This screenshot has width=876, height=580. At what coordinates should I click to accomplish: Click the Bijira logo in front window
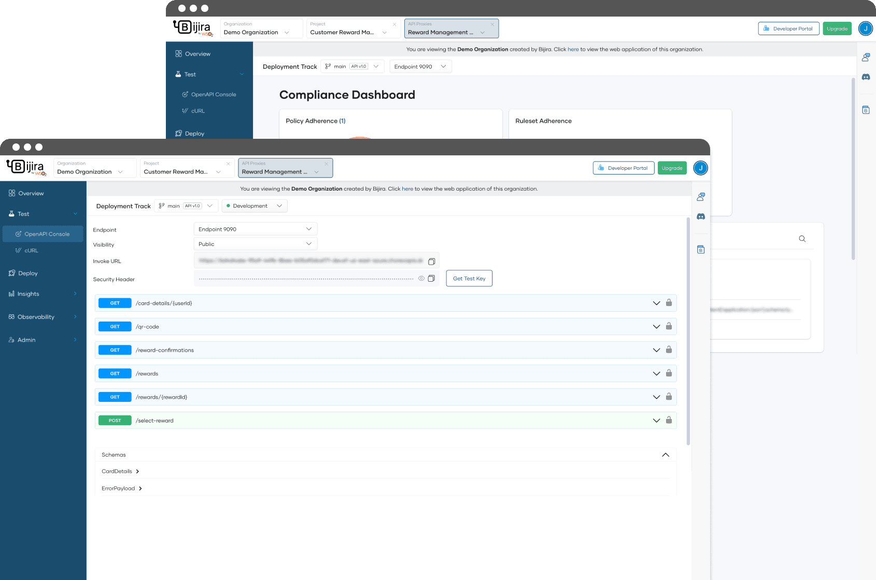point(26,167)
